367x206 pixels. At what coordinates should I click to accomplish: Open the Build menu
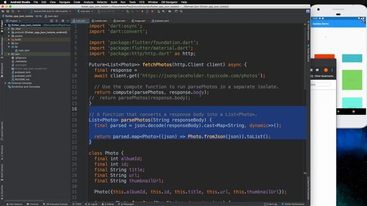pos(114,2)
